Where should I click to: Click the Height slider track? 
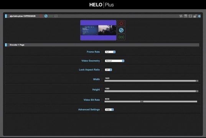152,91
